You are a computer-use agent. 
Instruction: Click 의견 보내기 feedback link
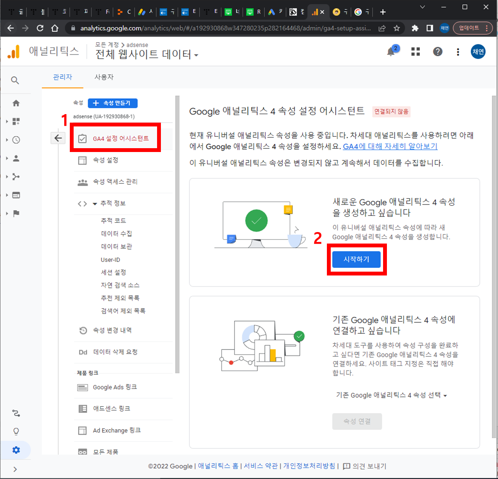click(x=365, y=466)
